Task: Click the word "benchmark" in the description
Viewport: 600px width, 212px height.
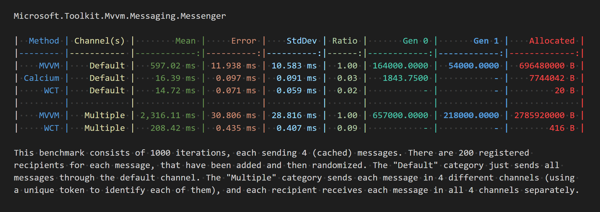Action: 62,153
